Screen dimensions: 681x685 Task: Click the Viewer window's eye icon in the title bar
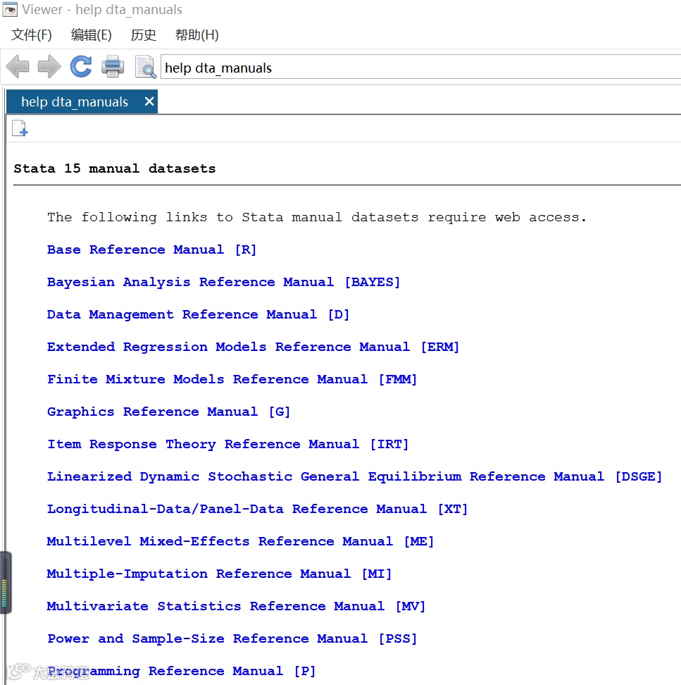click(x=10, y=9)
